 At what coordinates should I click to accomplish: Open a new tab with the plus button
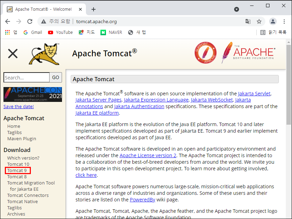click(94, 9)
